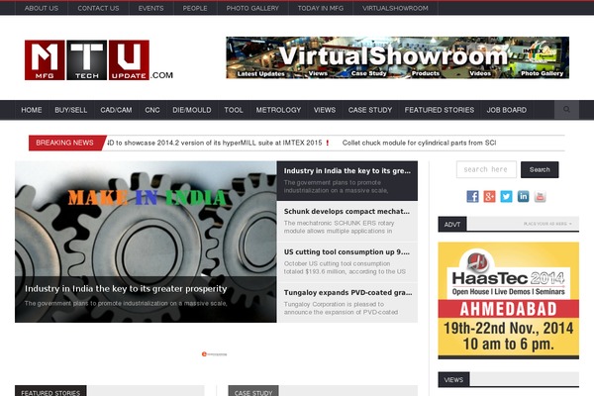Open the Die/Mould navigation item

coord(192,110)
